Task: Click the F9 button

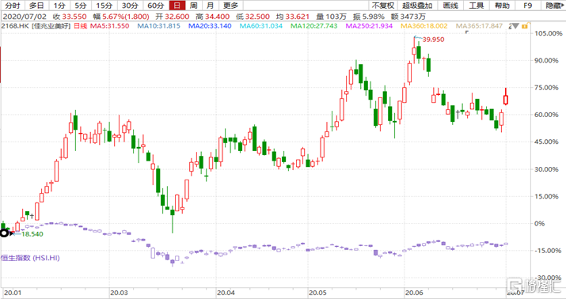Action: 528,6
